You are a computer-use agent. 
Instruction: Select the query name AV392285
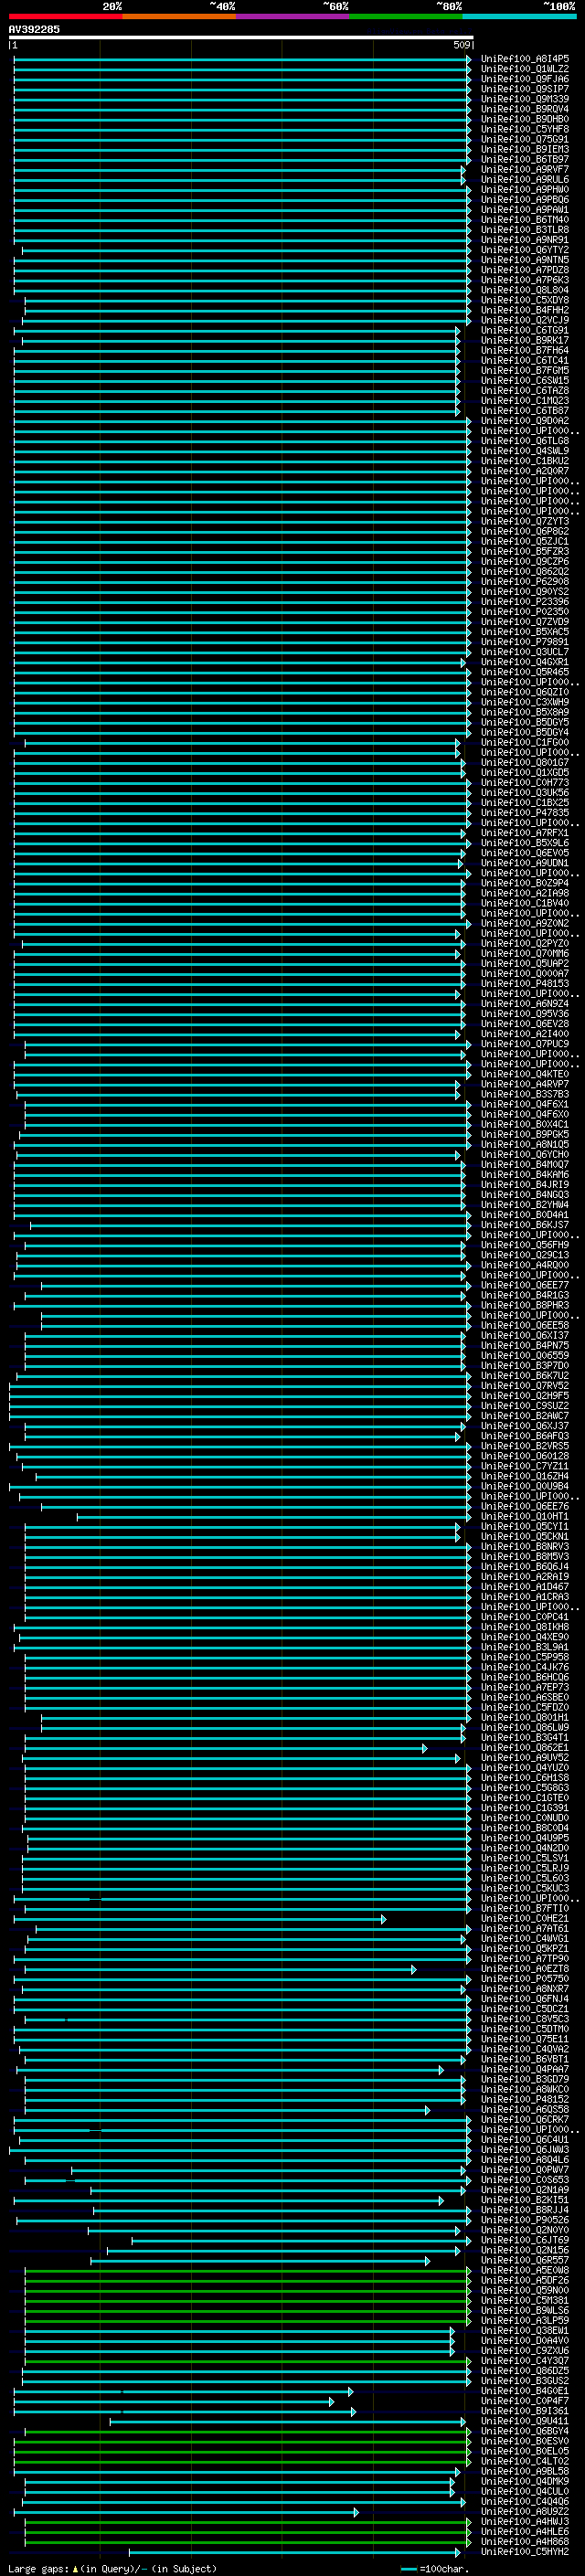(x=34, y=29)
